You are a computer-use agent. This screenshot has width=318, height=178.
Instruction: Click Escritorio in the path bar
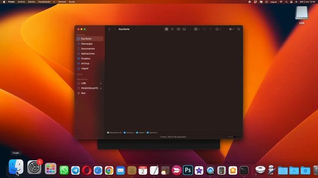pos(152,133)
